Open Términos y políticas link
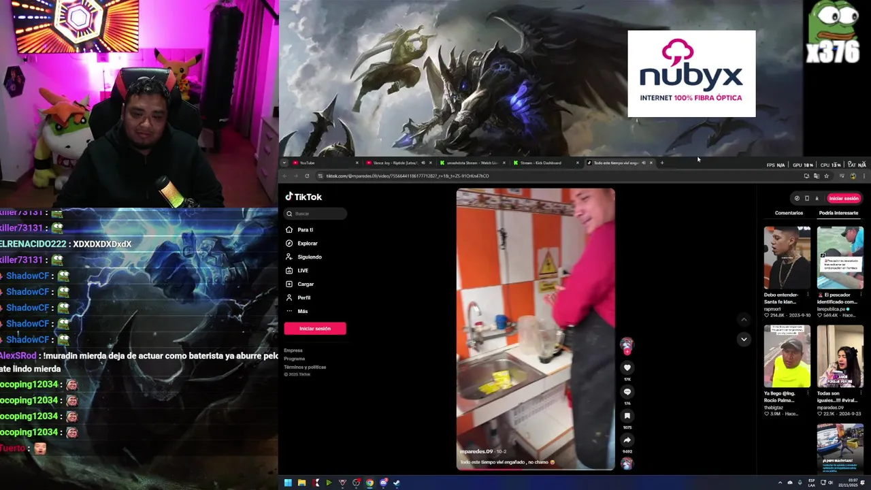This screenshot has width=871, height=490. pyautogui.click(x=305, y=367)
